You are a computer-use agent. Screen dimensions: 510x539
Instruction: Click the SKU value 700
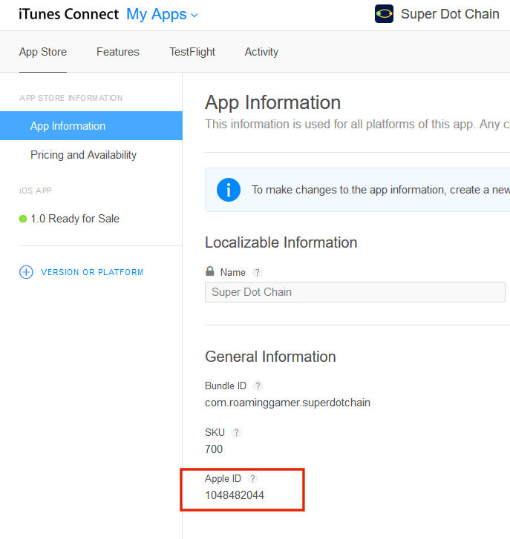pyautogui.click(x=214, y=449)
